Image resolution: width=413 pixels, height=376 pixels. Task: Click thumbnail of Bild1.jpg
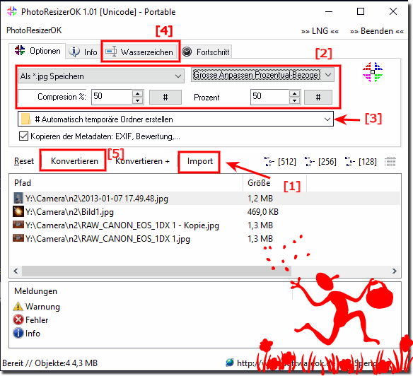click(18, 211)
